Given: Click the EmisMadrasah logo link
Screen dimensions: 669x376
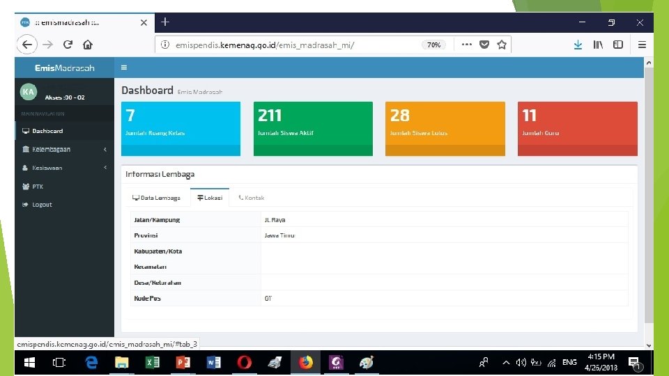Looking at the screenshot, I should (64, 68).
